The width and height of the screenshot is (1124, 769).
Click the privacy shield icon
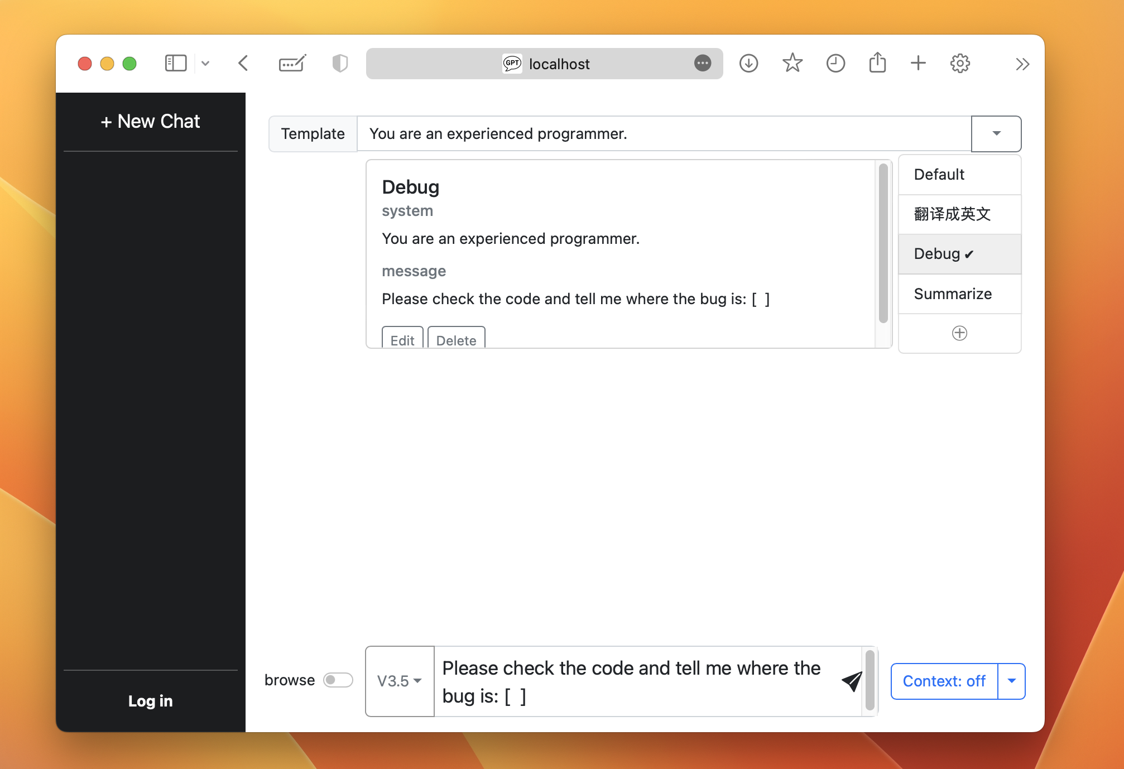pos(339,63)
